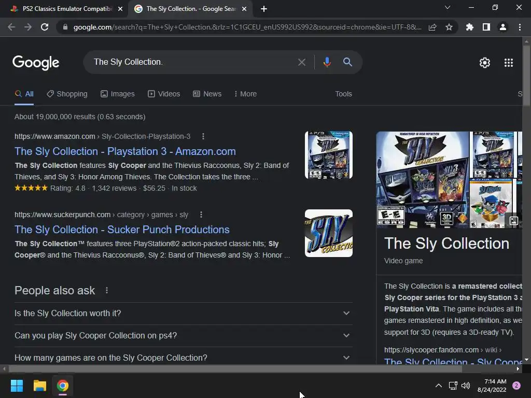Reload the Google search page

point(45,27)
